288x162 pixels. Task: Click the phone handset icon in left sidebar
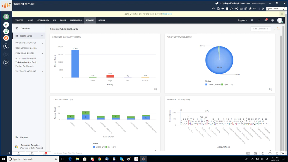6,46
